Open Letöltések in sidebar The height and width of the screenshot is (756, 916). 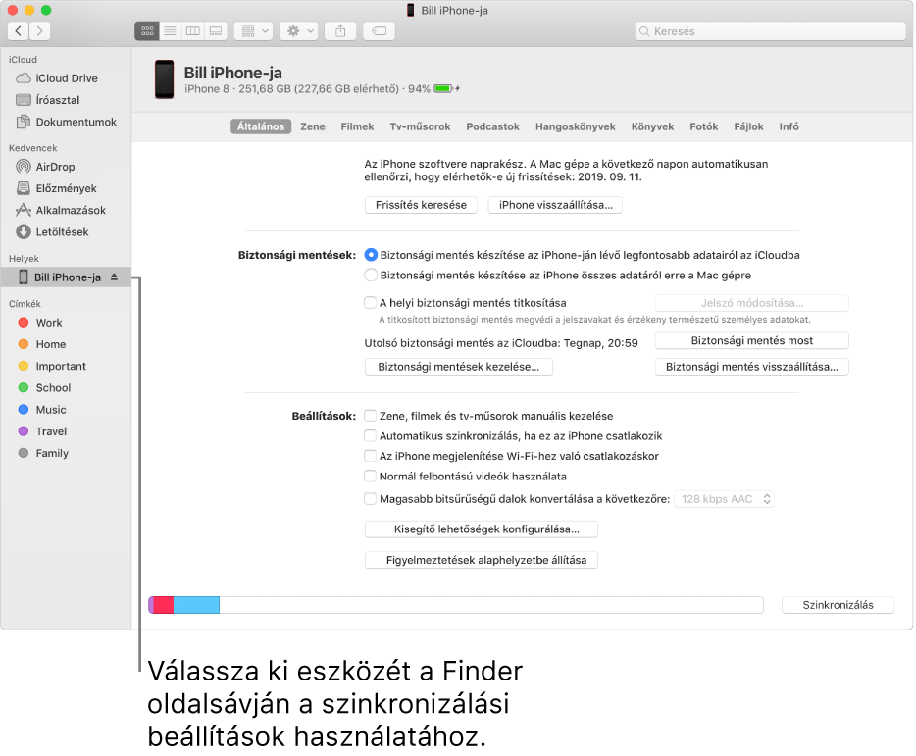click(66, 232)
